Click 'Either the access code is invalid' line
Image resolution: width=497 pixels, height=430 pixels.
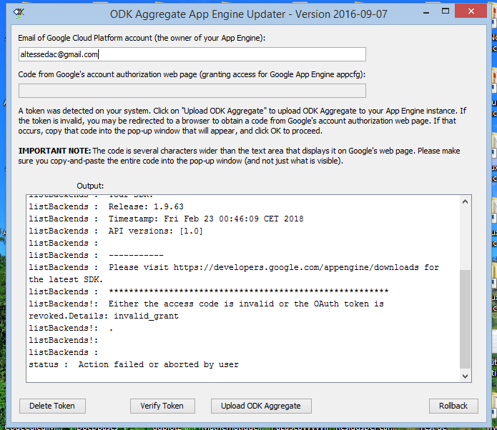tap(207, 304)
